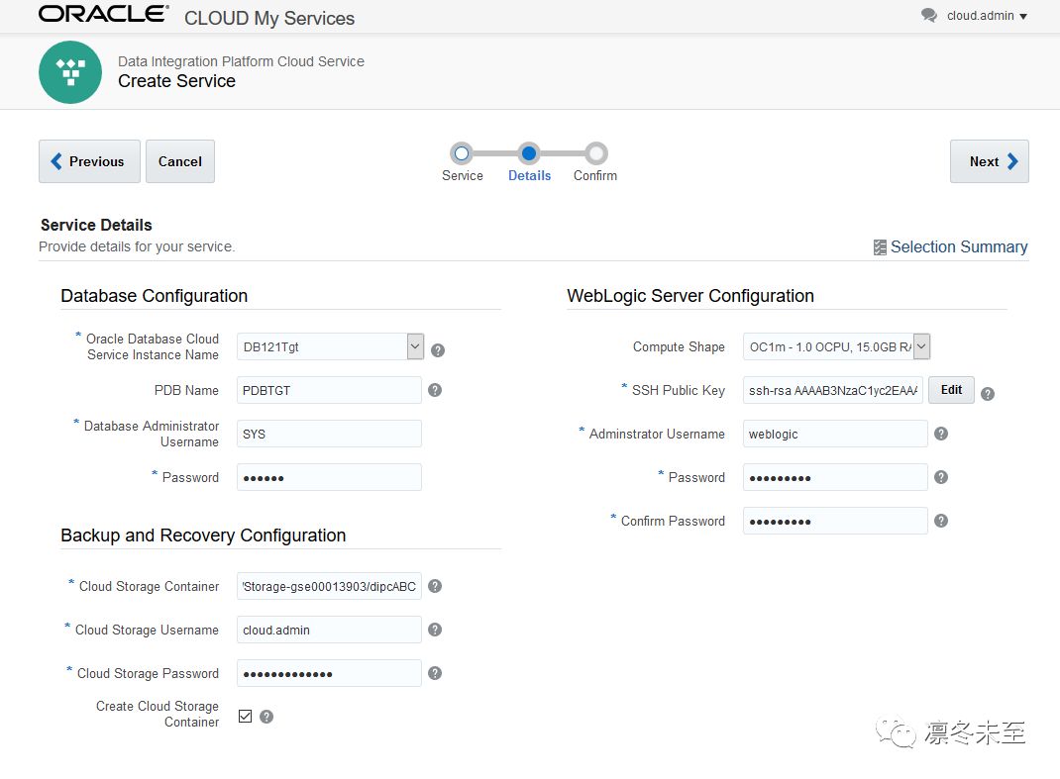Go to the Details step

[529, 153]
